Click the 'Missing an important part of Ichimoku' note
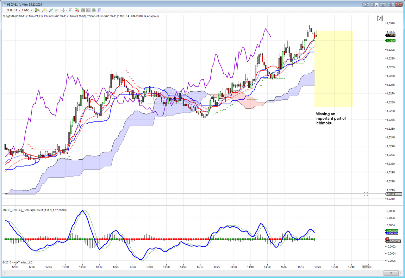 coord(331,118)
